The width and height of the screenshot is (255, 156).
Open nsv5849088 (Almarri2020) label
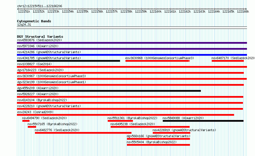[183, 118]
